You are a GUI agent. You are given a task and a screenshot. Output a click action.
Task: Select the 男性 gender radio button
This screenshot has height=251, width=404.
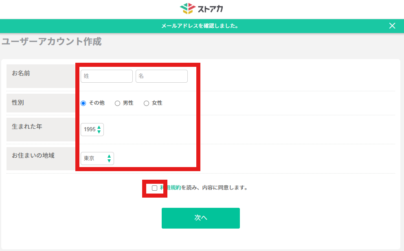[x=117, y=103]
